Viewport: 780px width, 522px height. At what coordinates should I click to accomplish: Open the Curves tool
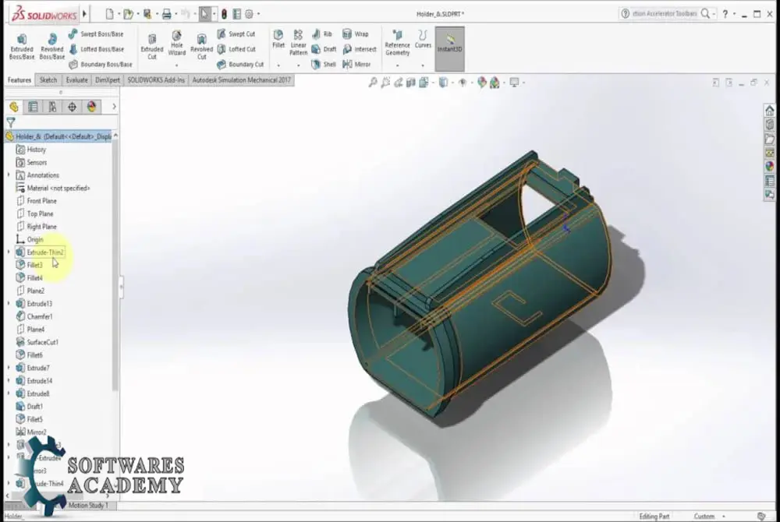pos(423,39)
